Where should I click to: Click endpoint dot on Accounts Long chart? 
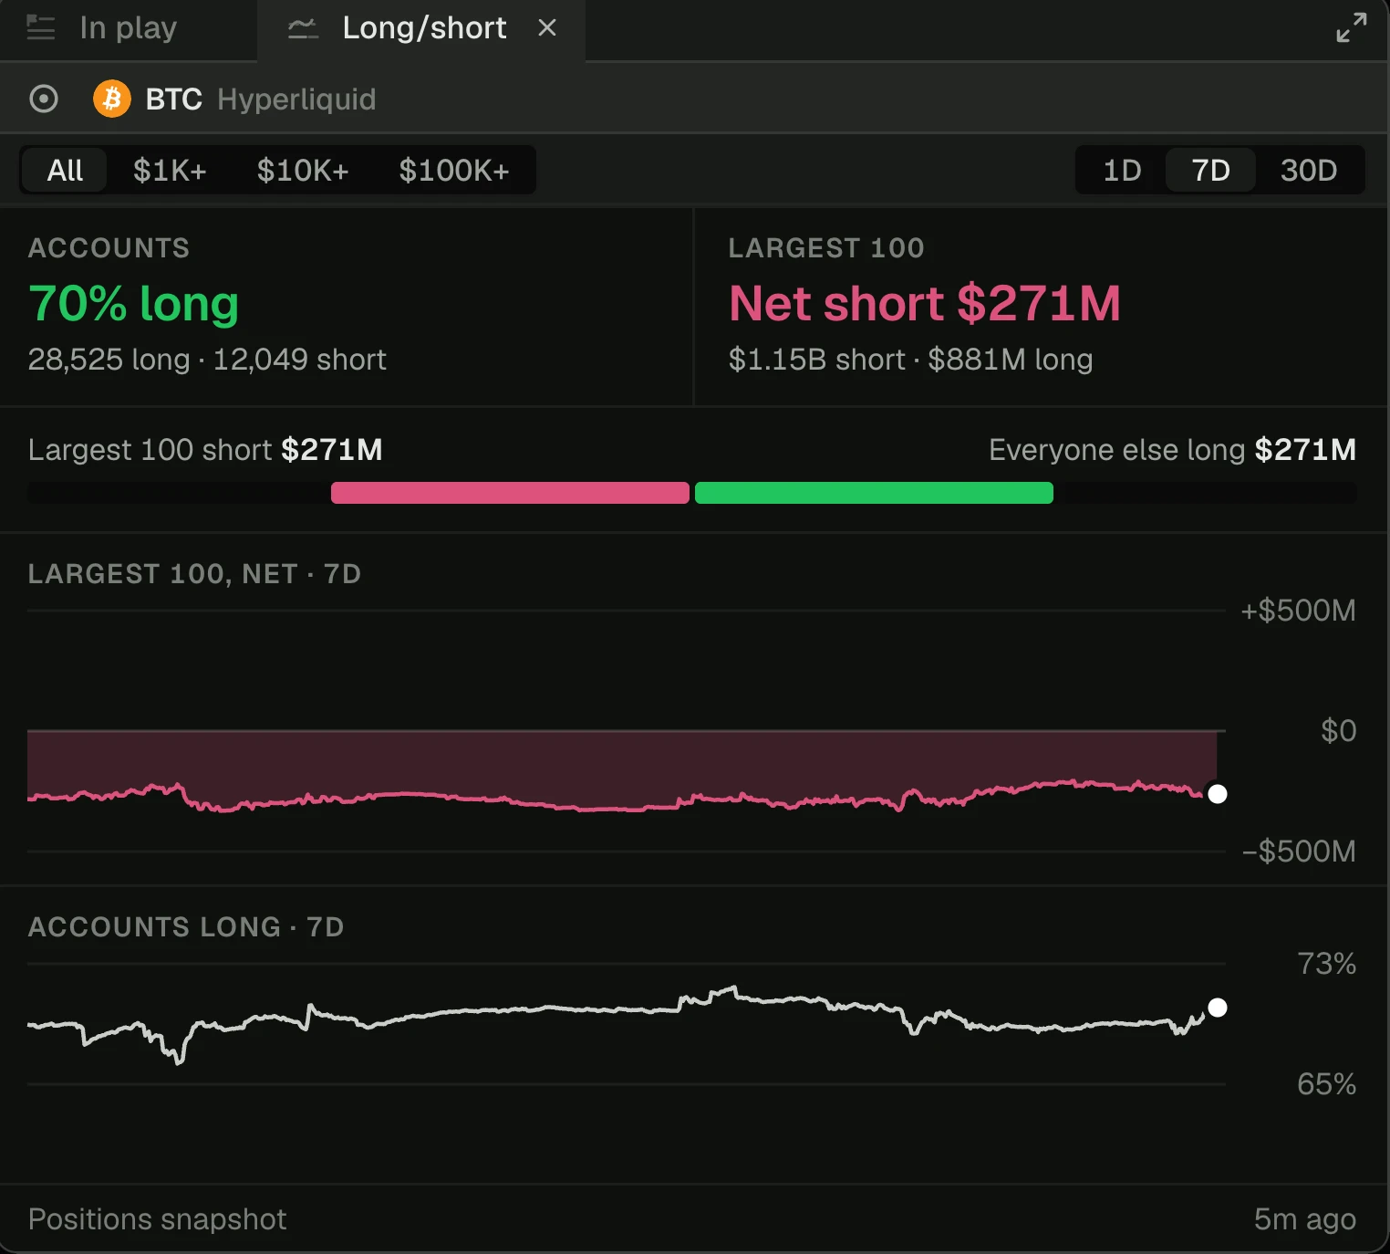(x=1218, y=1008)
